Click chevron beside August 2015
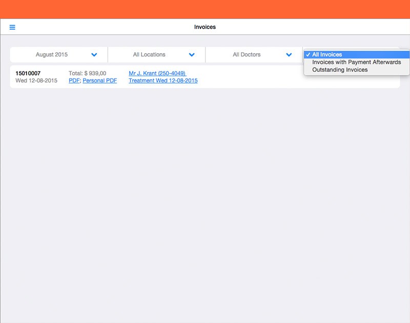Screen dimensions: 410x323 click(x=94, y=55)
